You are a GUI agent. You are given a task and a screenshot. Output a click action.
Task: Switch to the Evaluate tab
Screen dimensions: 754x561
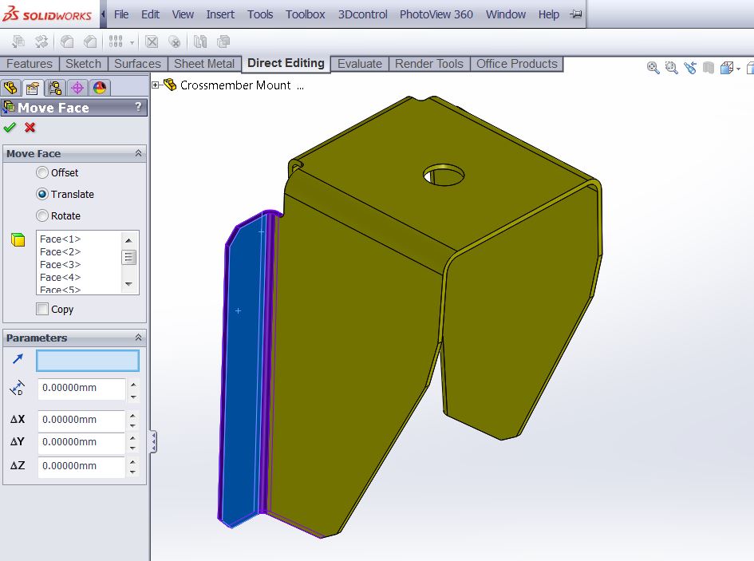359,64
